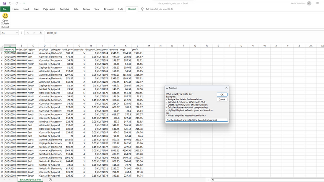Click OK in AI Assistant dialog

point(222,94)
